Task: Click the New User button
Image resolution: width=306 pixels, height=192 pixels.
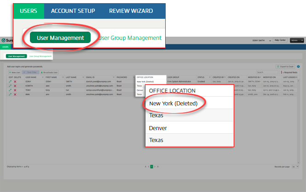Action: tap(14, 72)
